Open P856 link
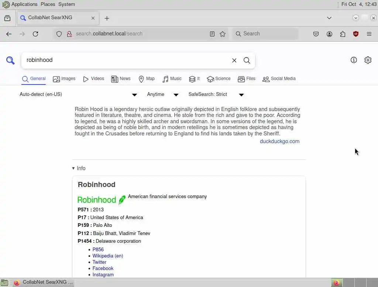378x287 pixels. (x=98, y=250)
